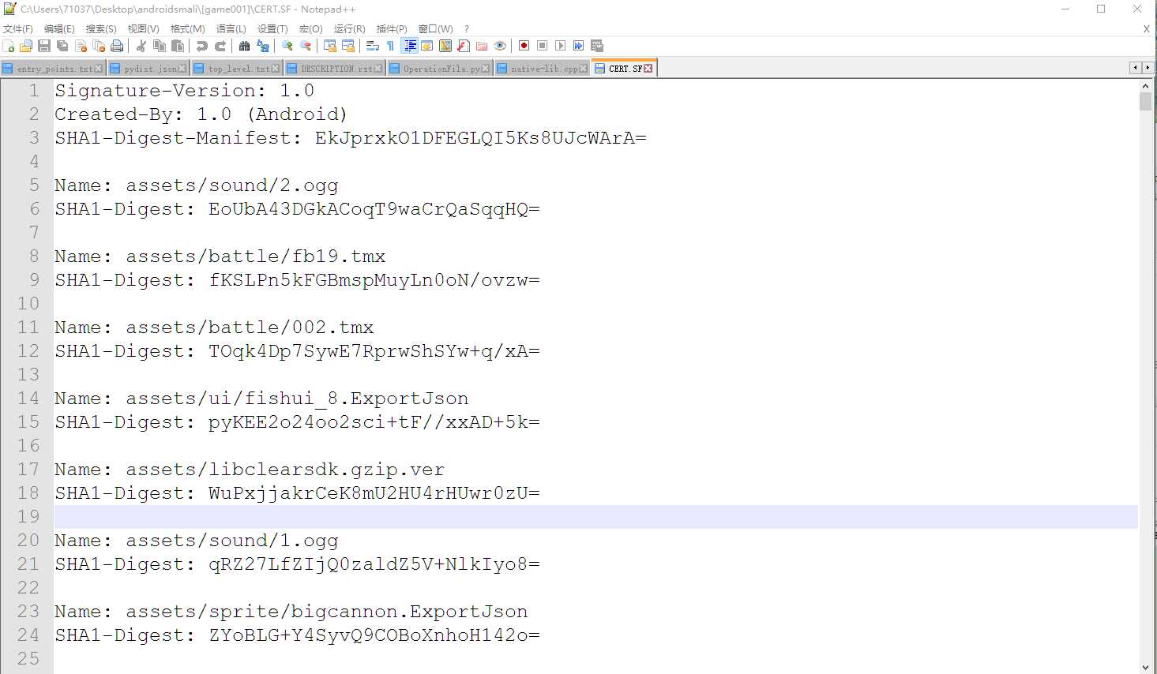Play back the recorded macro icon
The image size is (1157, 674).
(x=561, y=46)
